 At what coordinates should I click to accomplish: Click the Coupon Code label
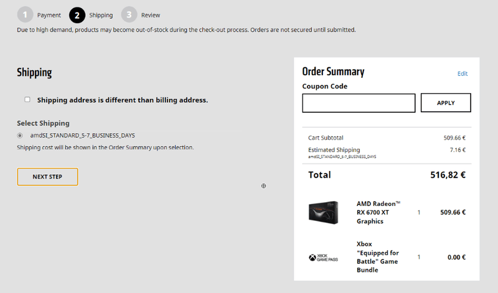(x=324, y=86)
